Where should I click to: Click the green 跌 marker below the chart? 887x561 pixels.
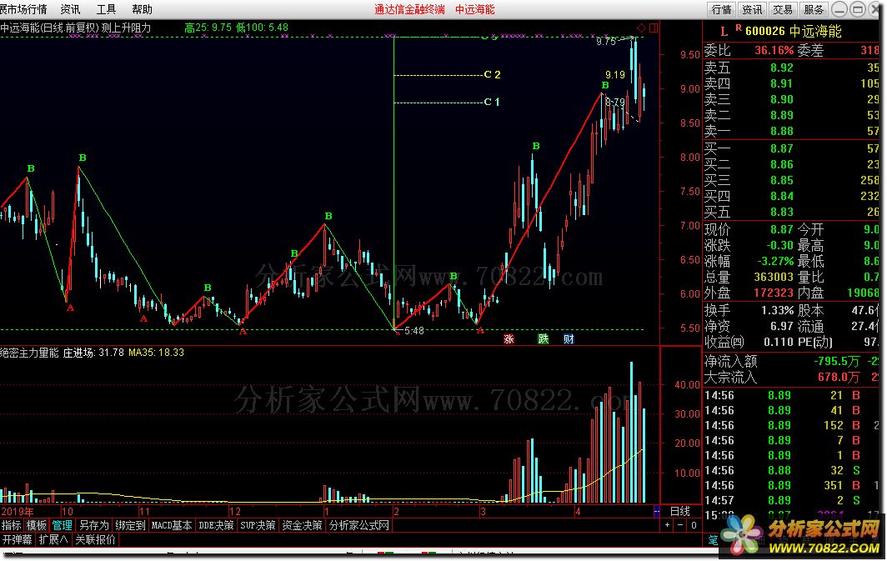[543, 338]
